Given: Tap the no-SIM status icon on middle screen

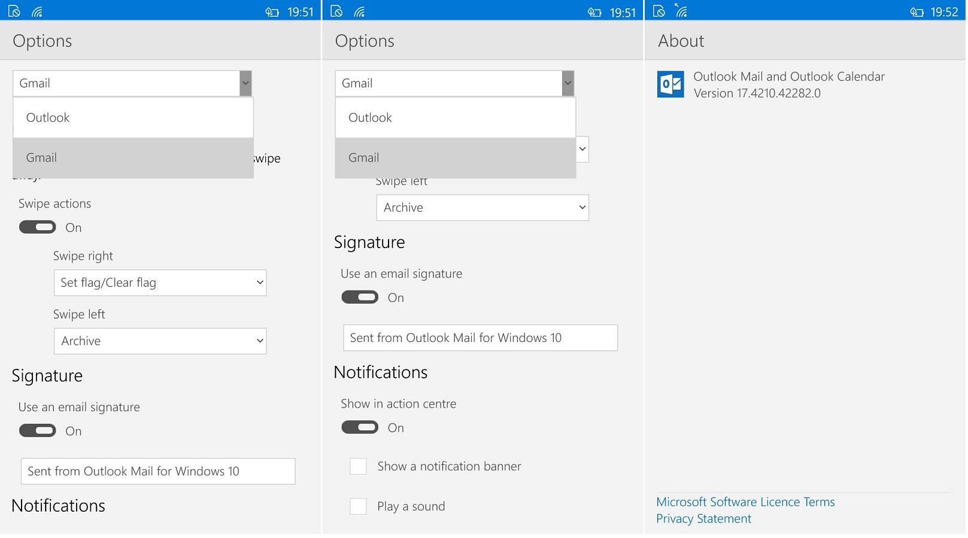Looking at the screenshot, I should click(x=337, y=11).
